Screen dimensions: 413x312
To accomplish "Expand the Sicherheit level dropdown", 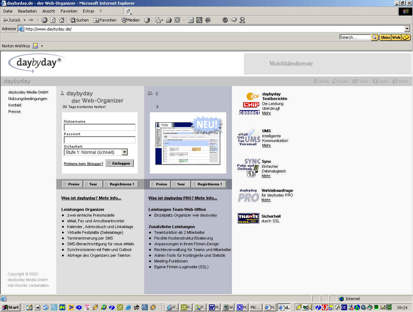I will pos(124,152).
